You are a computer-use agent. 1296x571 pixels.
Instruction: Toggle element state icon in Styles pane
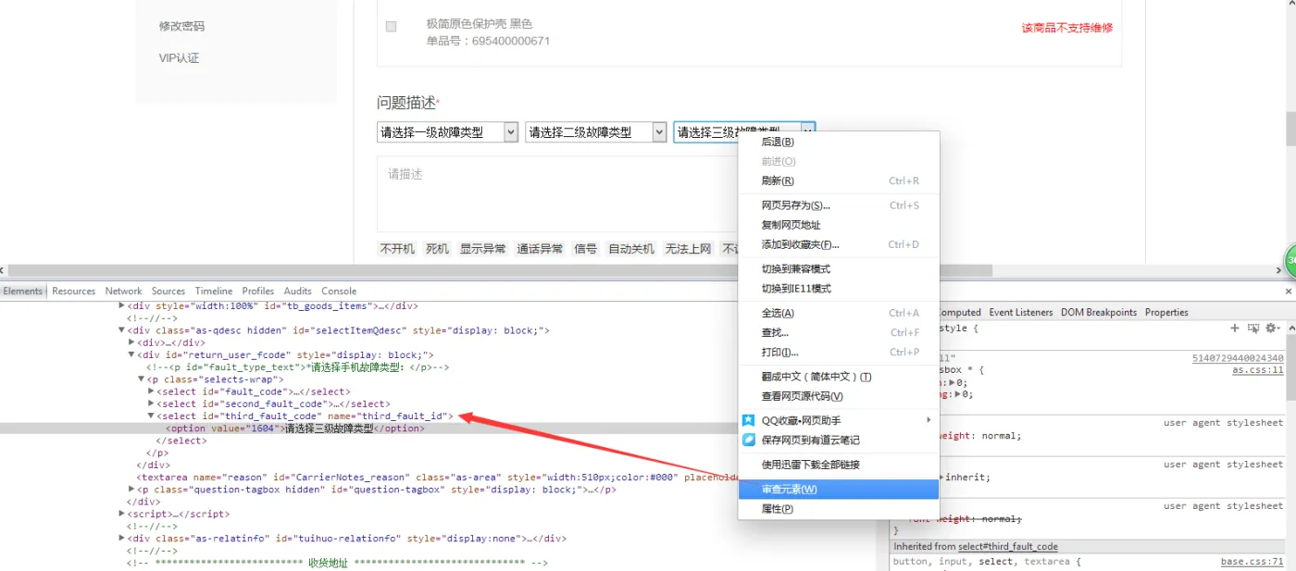[1253, 329]
